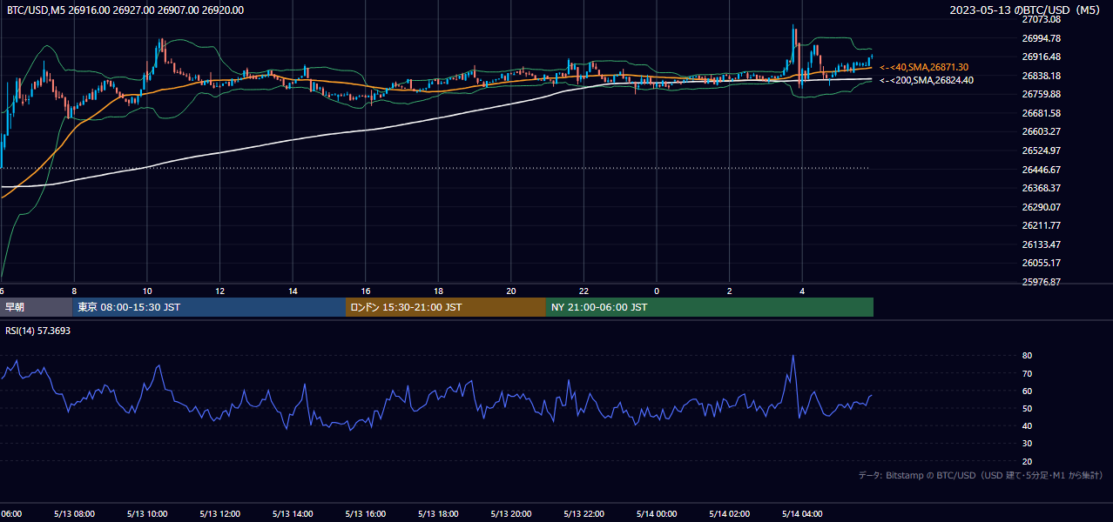Click RSI axis level 50
Image resolution: width=1113 pixels, height=522 pixels.
(x=1027, y=408)
